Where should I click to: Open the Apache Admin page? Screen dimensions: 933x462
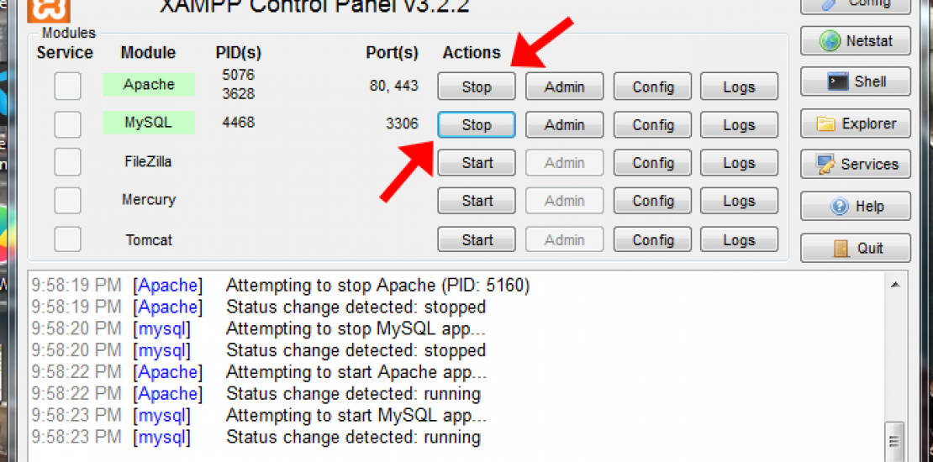[x=564, y=87]
